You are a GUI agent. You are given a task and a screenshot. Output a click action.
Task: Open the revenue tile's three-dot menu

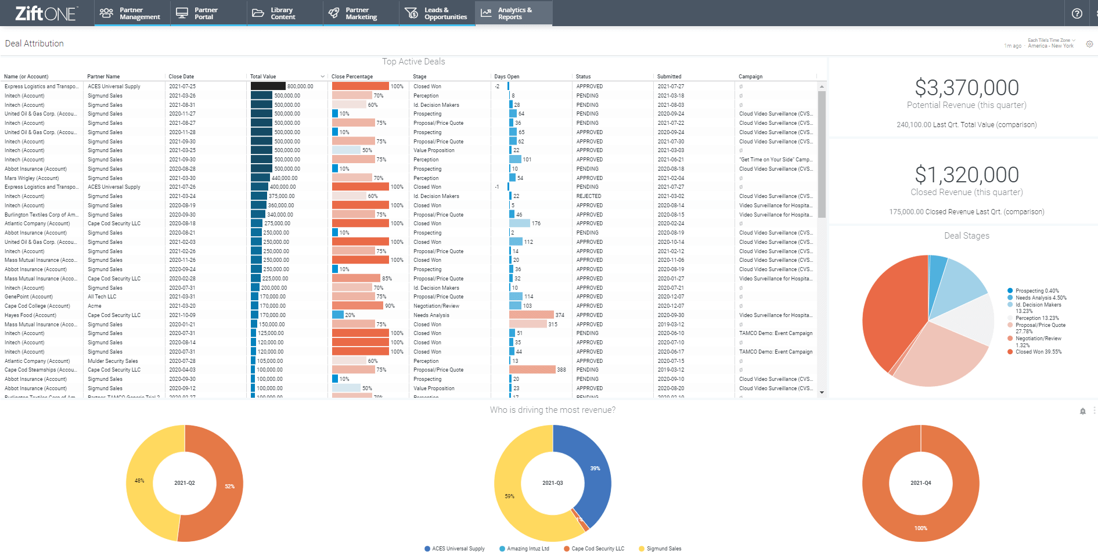(x=1095, y=411)
